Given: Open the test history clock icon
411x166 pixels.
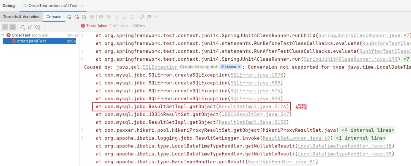Looking at the screenshot, I should [37, 27].
